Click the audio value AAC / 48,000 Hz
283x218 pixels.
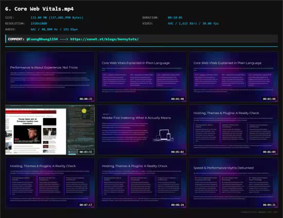click(x=54, y=29)
